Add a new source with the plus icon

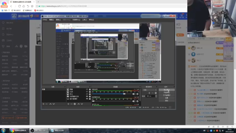pos(68,104)
